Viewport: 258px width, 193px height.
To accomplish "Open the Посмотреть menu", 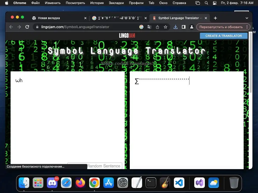I will (75, 3).
